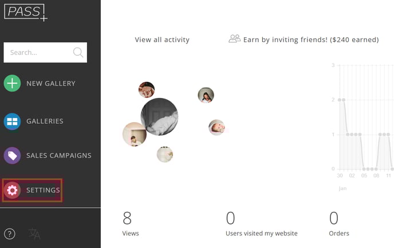This screenshot has height=248, width=394.
Task: Click the green New Gallery plus icon
Action: tap(12, 83)
